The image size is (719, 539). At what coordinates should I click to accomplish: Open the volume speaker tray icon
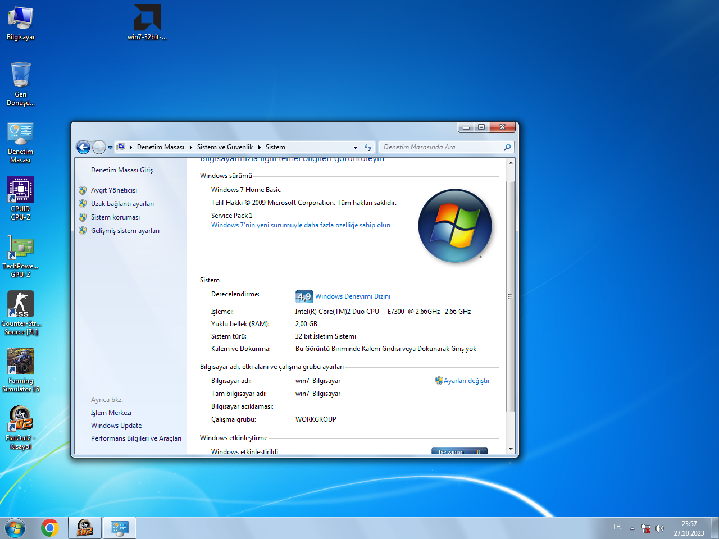(x=659, y=528)
